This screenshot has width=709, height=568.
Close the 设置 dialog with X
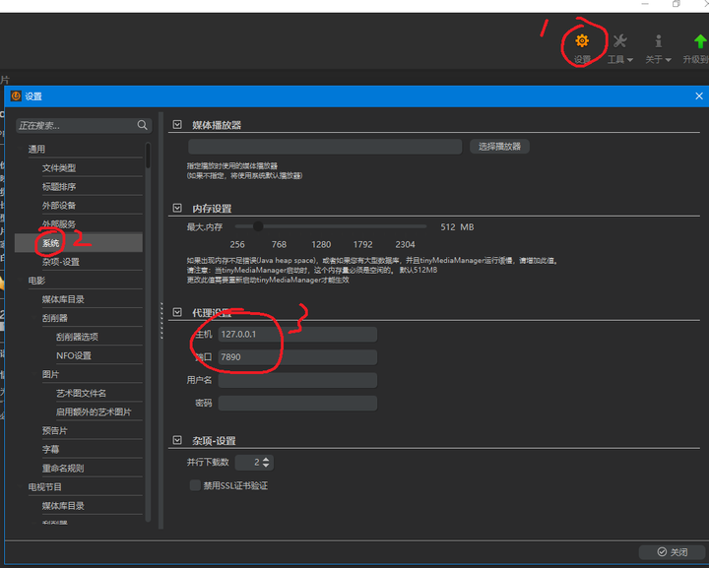(698, 96)
